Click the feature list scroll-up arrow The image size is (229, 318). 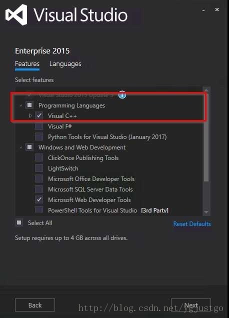(206, 90)
